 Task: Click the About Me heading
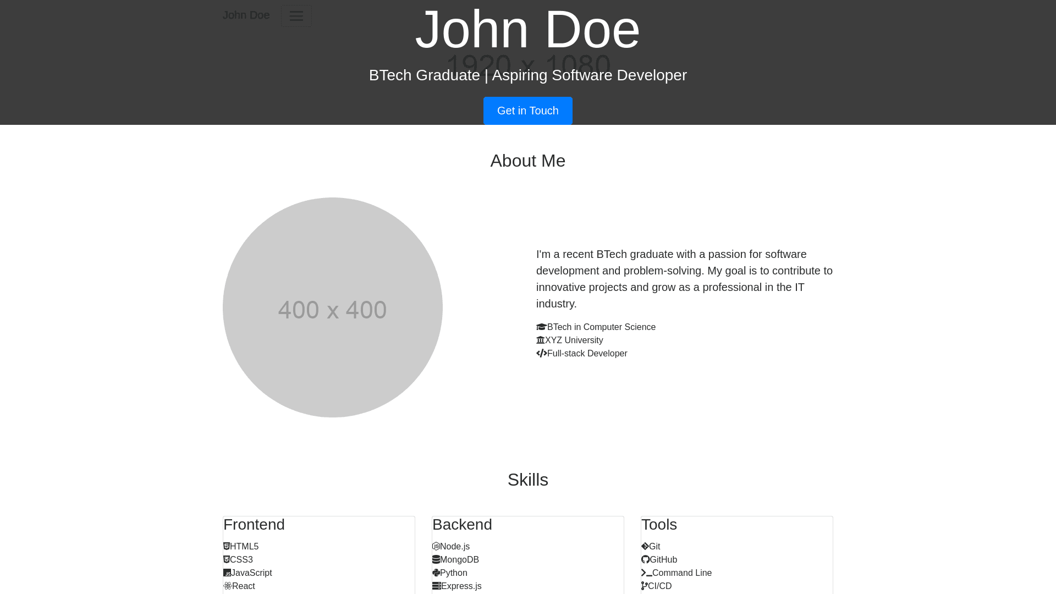(527, 161)
